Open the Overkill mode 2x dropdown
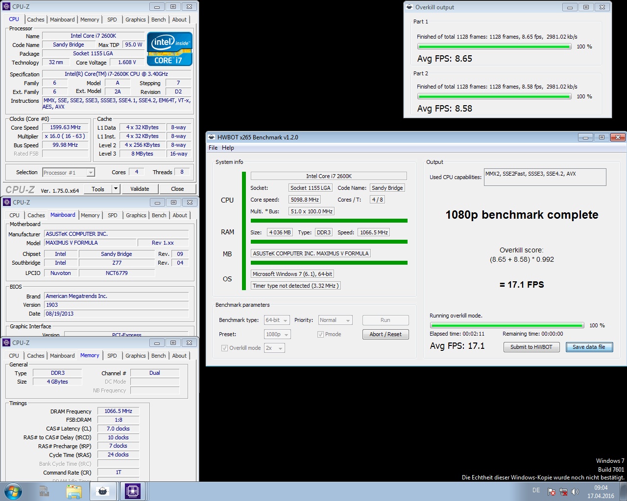This screenshot has width=627, height=501. point(274,348)
